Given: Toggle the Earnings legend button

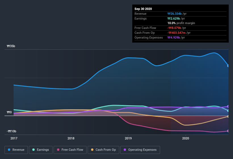Looking at the screenshot, I should [x=41, y=150].
